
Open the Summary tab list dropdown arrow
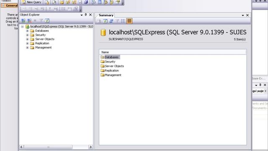point(243,15)
